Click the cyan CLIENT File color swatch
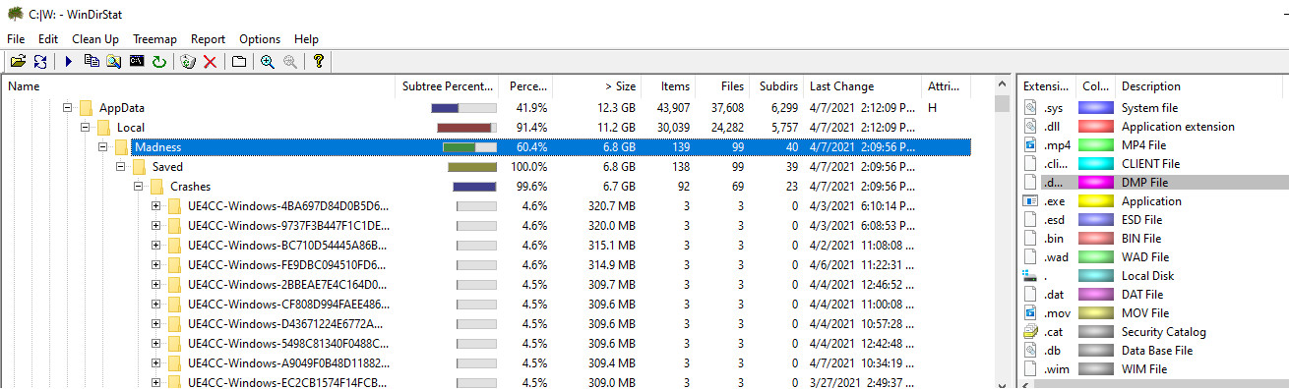This screenshot has height=389, width=1289. [x=1096, y=164]
